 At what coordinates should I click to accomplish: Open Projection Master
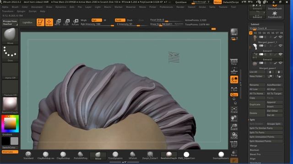[x=10, y=22]
